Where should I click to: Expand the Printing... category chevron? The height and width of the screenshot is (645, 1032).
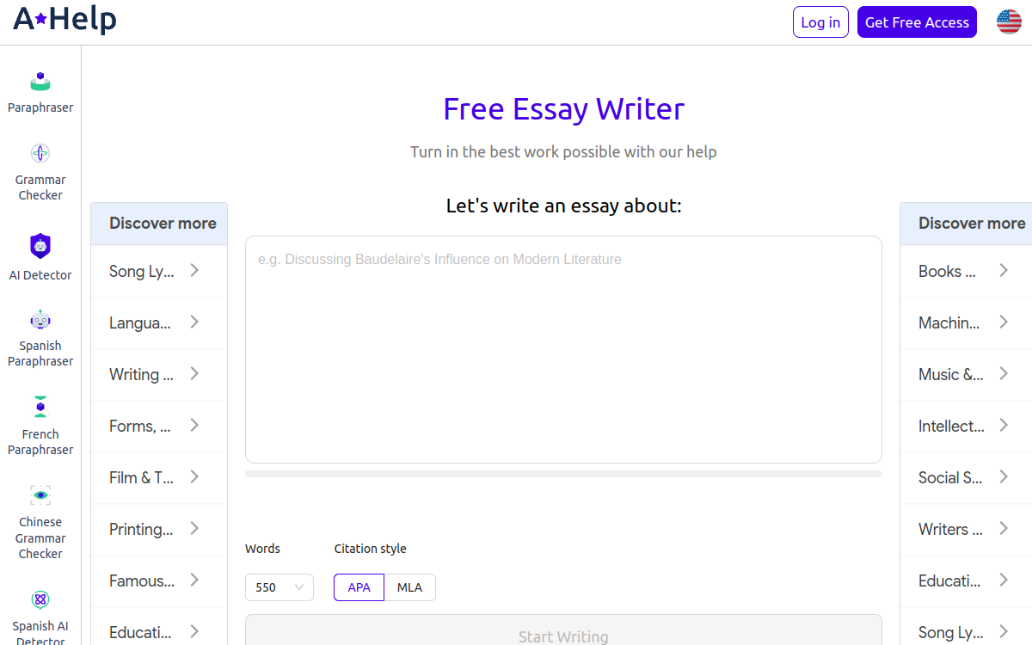(194, 528)
